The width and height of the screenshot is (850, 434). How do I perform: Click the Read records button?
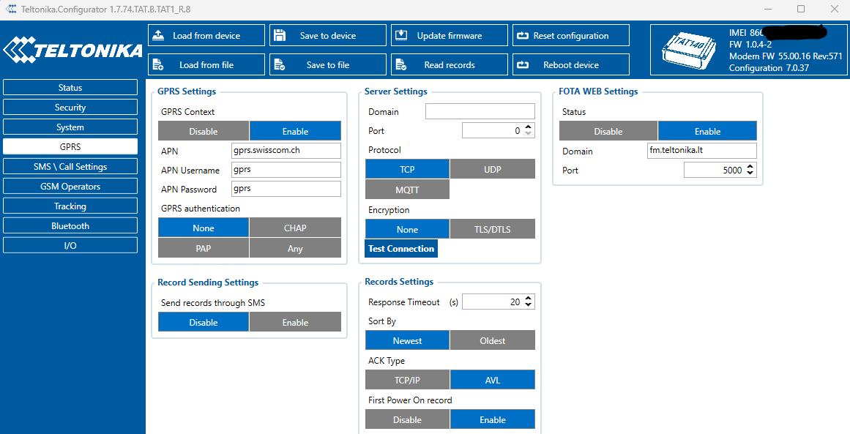click(x=450, y=64)
